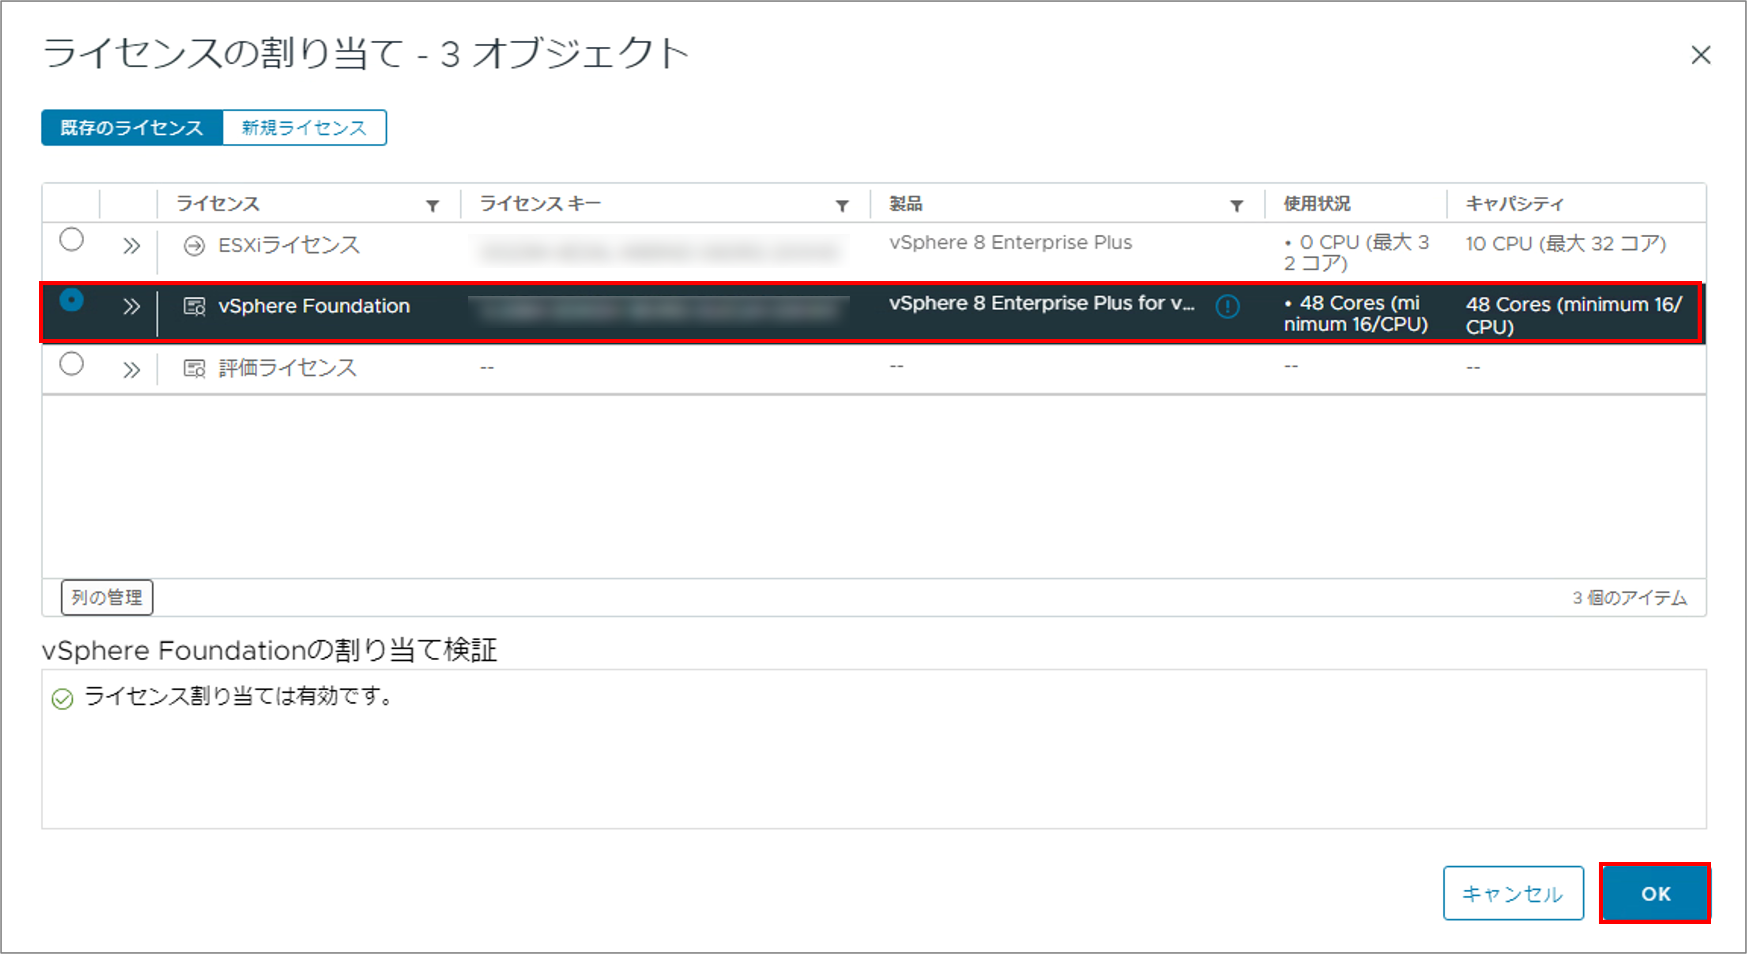Click the vSphere 8 Enterprise Plus product cell
1747x954 pixels.
click(x=1010, y=243)
